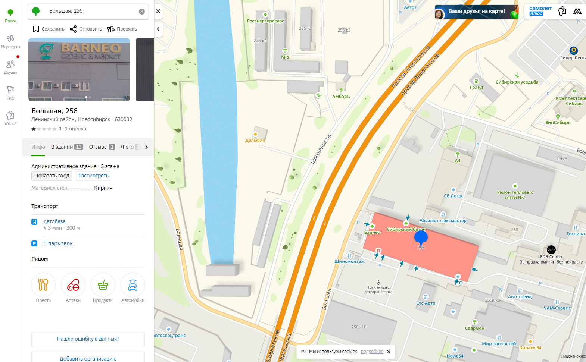Close the info panel with the X button
586x362 pixels.
tap(158, 11)
